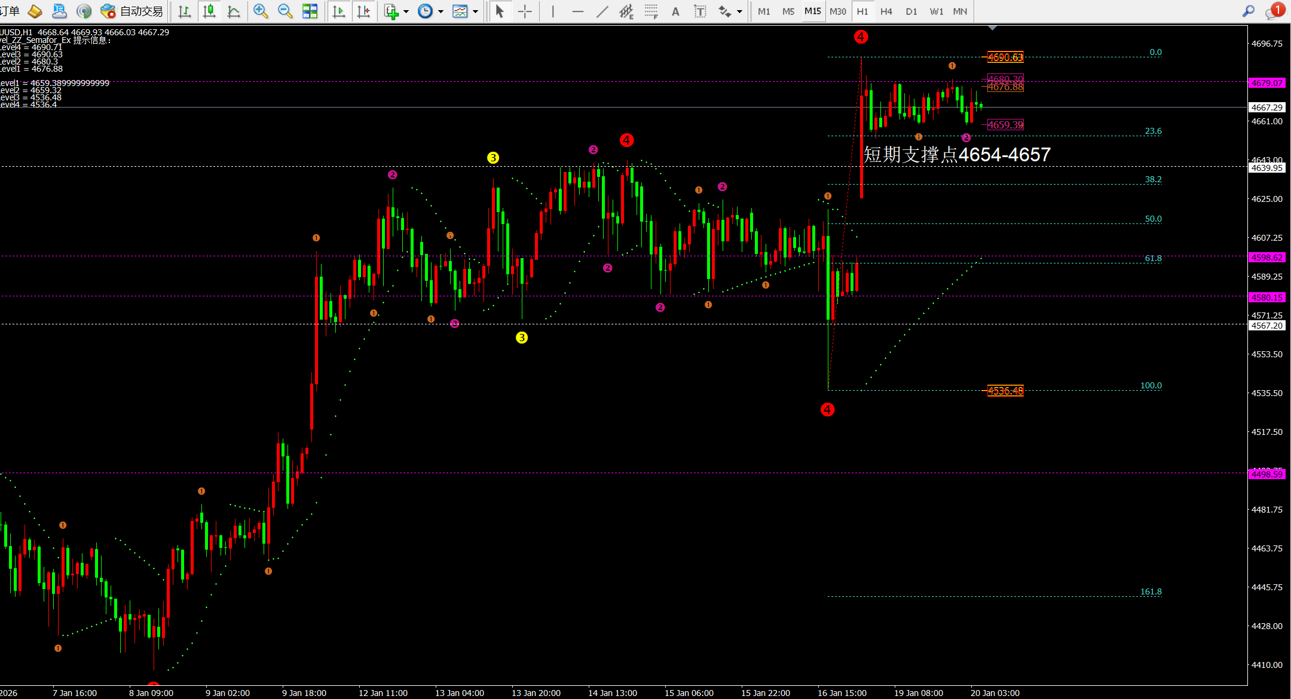Toggle candlestick chart mode

pyautogui.click(x=209, y=11)
